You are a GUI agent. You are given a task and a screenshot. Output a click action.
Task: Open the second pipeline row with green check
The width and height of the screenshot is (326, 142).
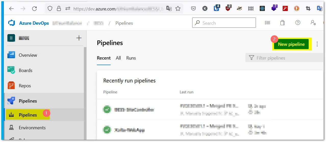(210, 130)
